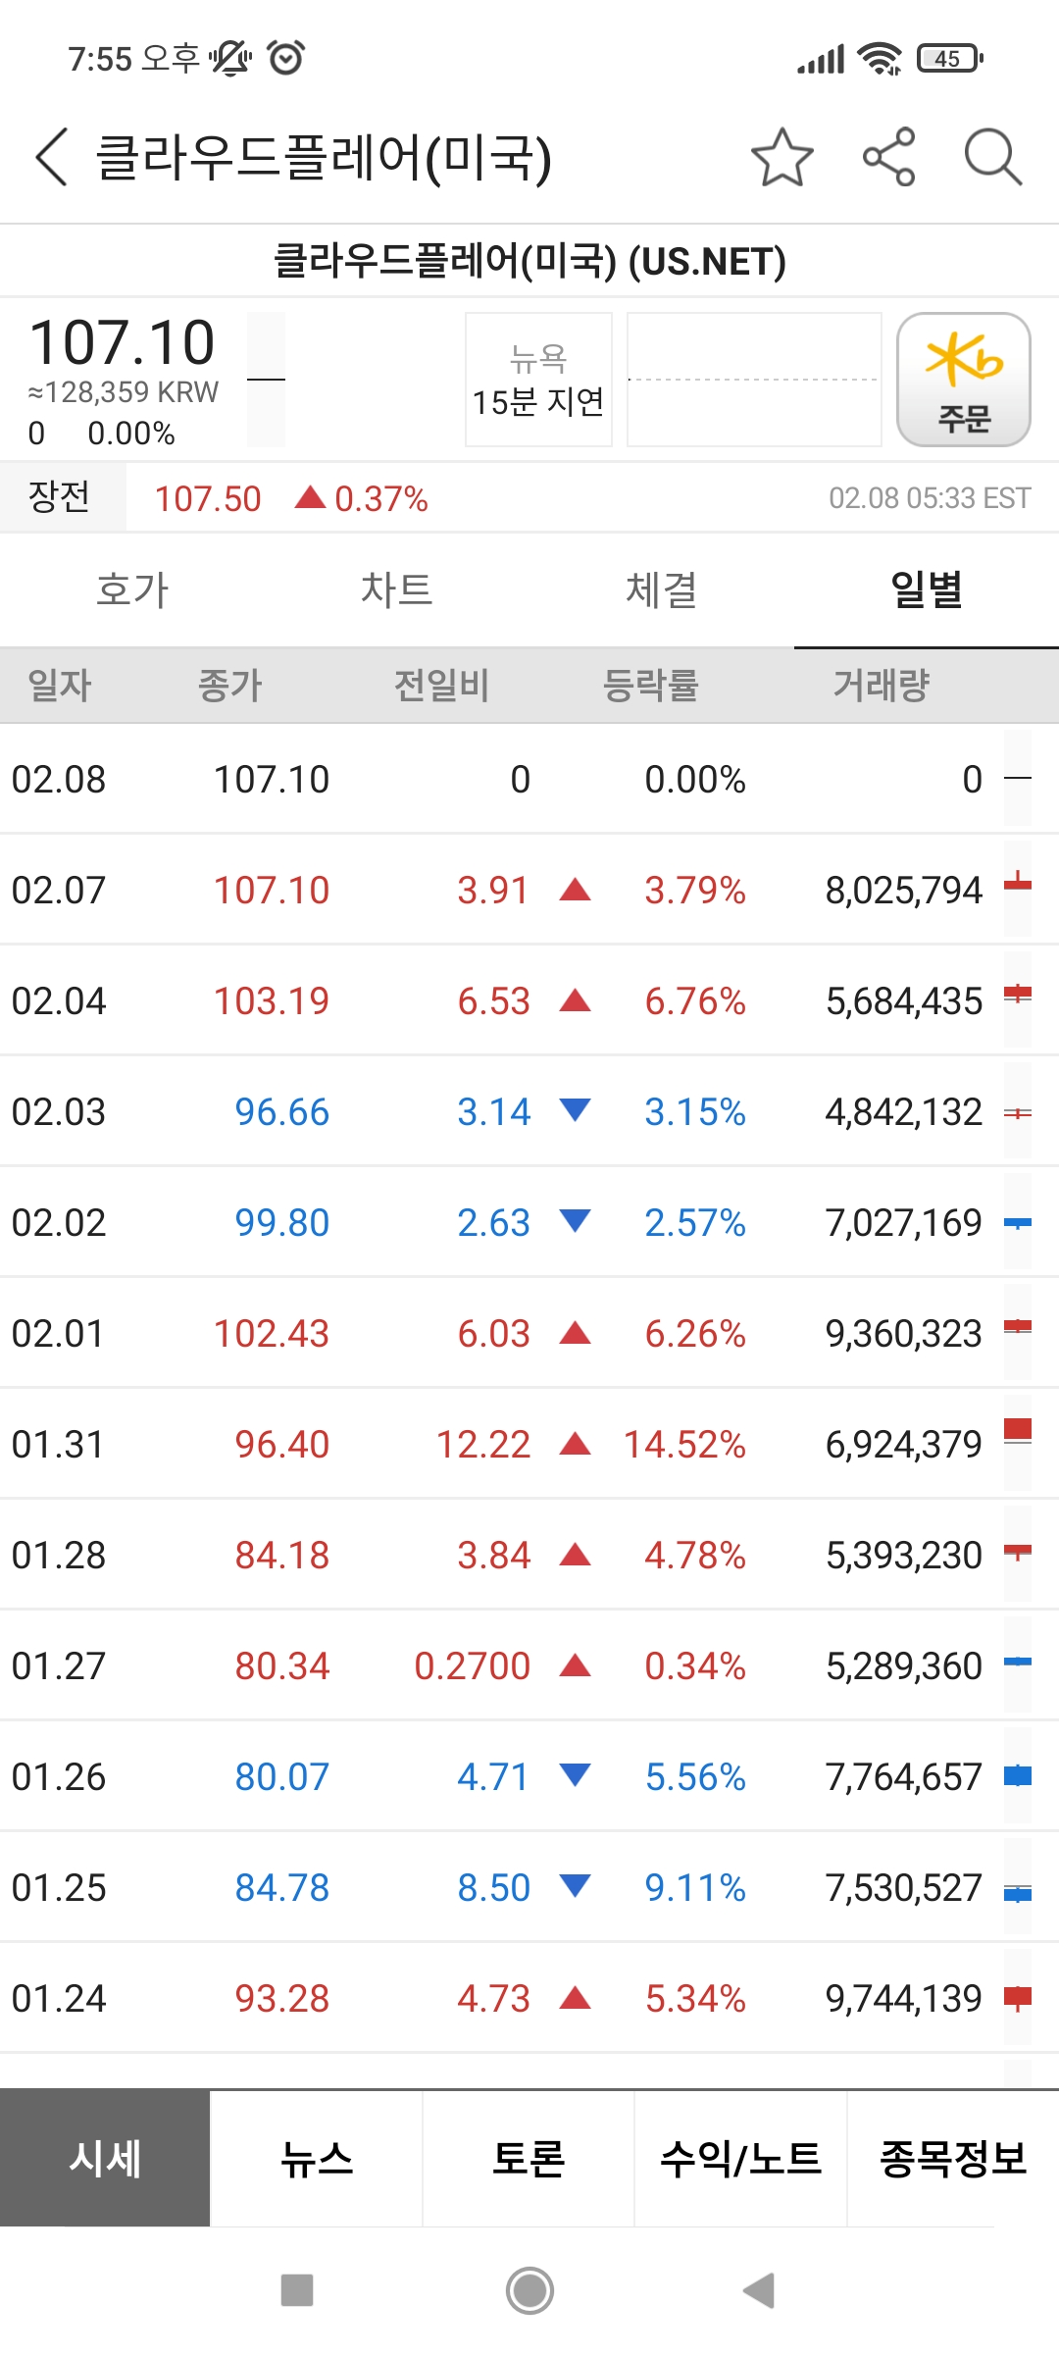Tap the candlestick icon for 01.26
The image size is (1059, 2354).
[x=1018, y=1775]
